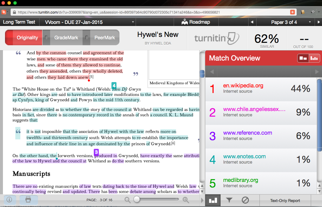Image resolution: width=322 pixels, height=207 pixels.
Task: Select the en.wikipedia.org match source
Action: (243, 86)
